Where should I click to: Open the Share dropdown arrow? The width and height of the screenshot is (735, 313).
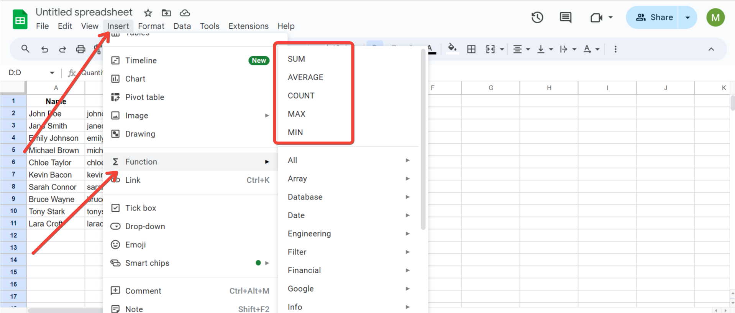(x=687, y=17)
